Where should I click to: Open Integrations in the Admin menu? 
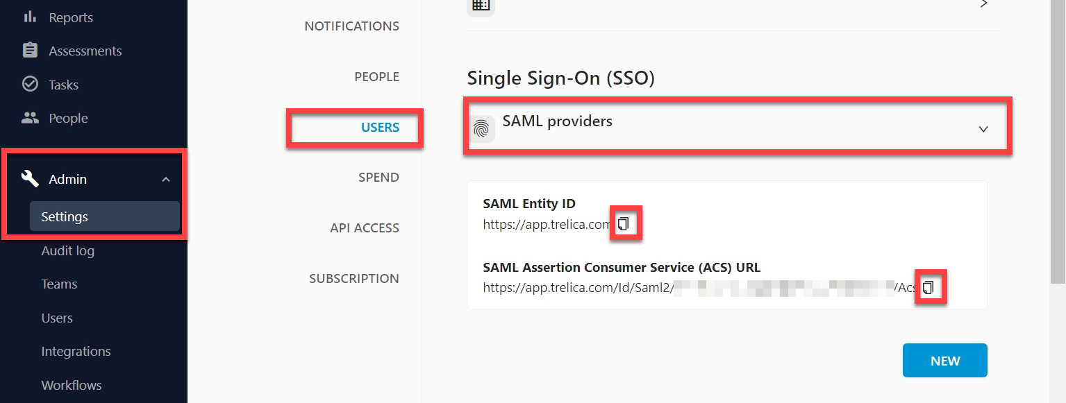point(76,352)
